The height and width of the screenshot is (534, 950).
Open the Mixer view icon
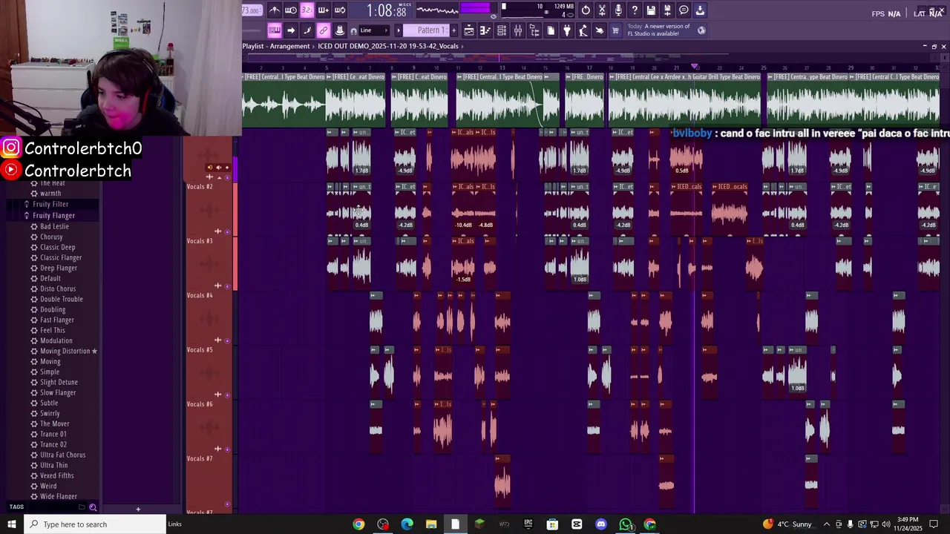(518, 30)
